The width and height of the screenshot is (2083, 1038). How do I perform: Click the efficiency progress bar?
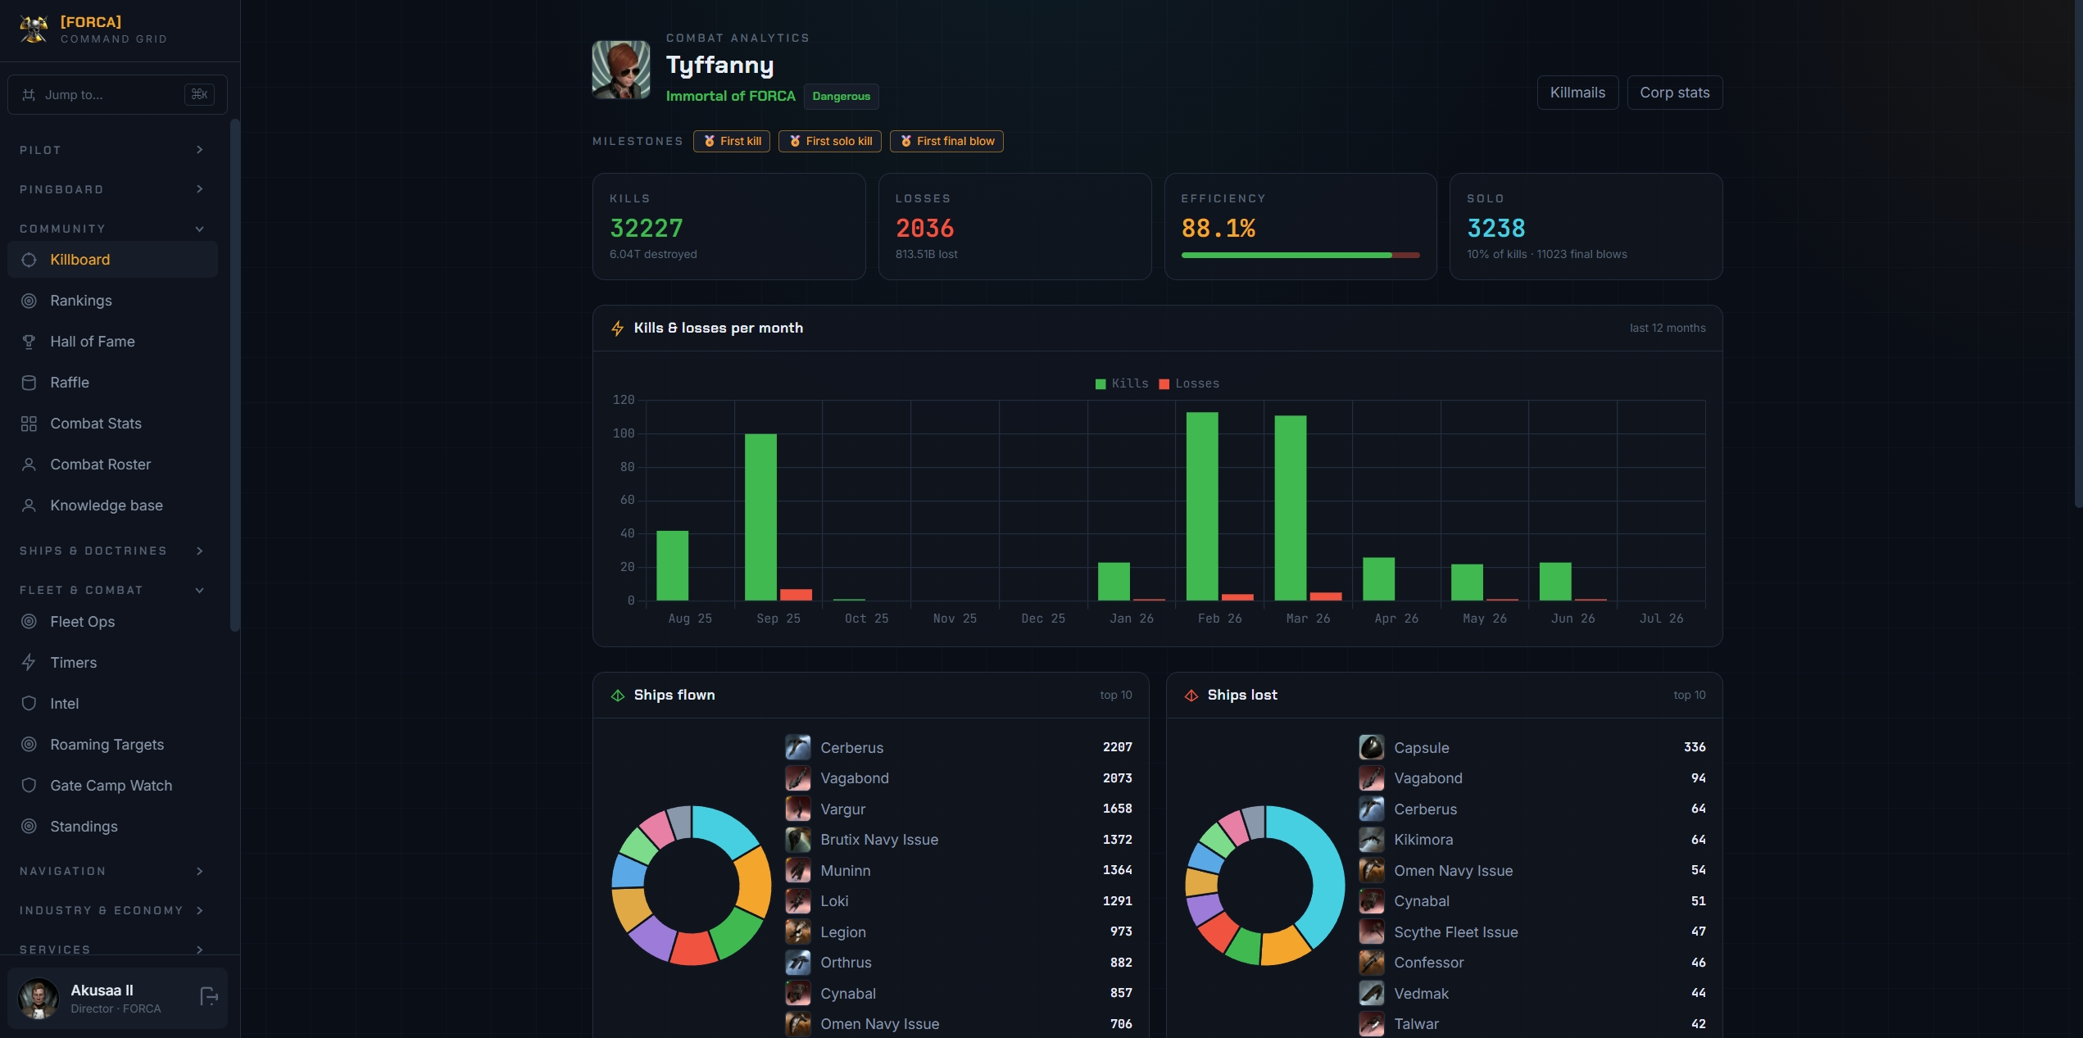click(1300, 256)
